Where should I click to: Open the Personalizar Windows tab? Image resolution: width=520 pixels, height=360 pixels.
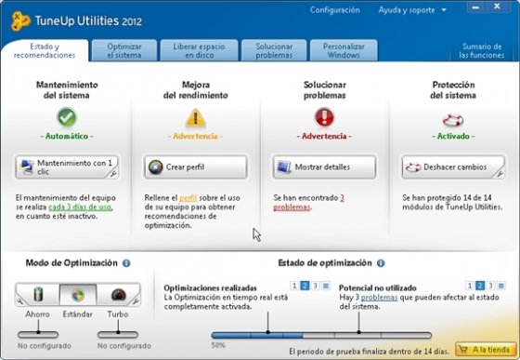[344, 51]
